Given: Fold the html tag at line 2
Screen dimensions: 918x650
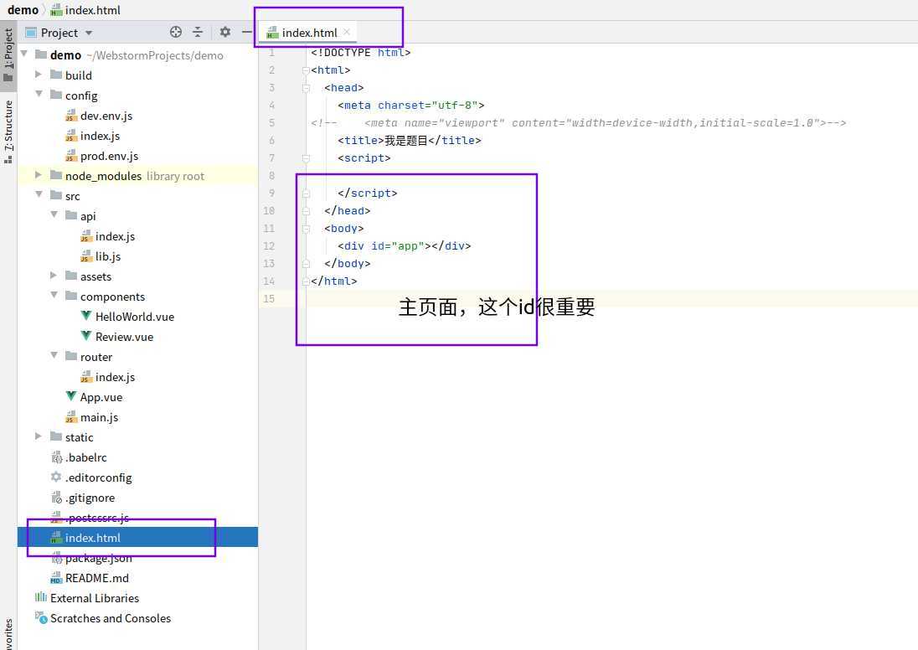Looking at the screenshot, I should tap(306, 70).
